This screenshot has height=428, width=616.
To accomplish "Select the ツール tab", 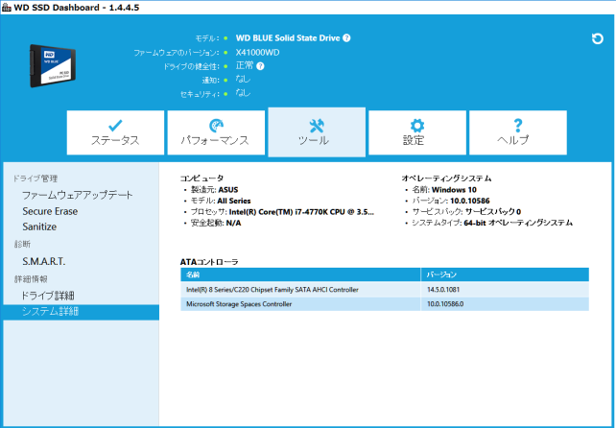I will pyautogui.click(x=317, y=131).
